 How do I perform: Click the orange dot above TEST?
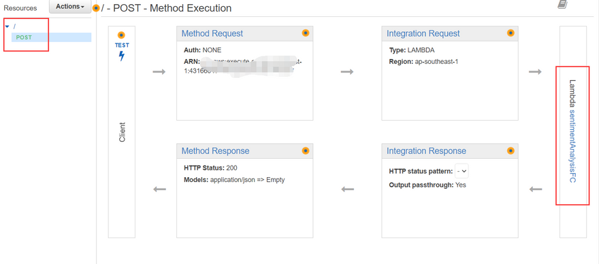(121, 35)
